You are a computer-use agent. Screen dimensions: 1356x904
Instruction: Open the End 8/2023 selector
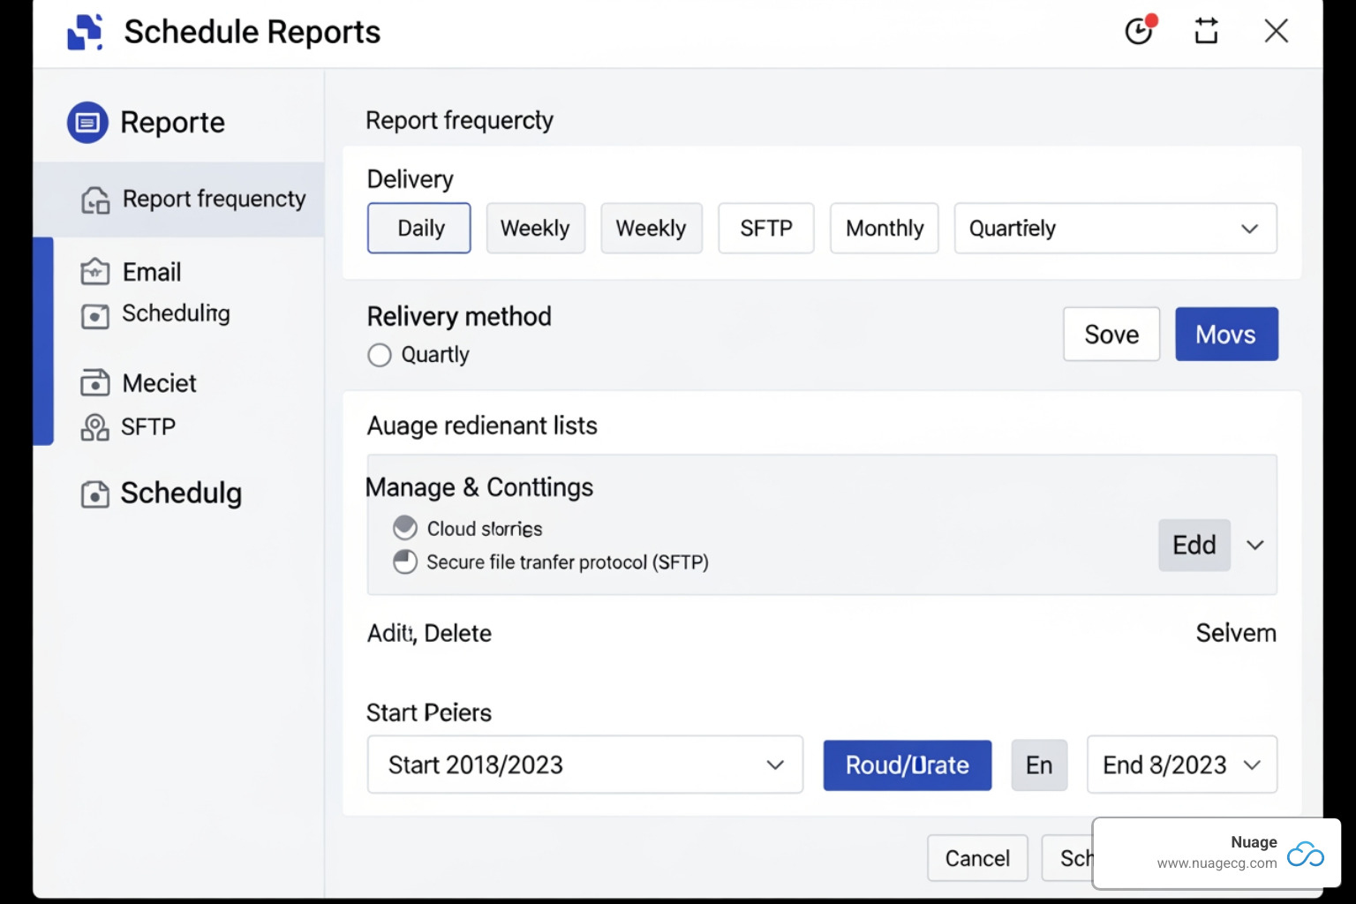pyautogui.click(x=1181, y=765)
